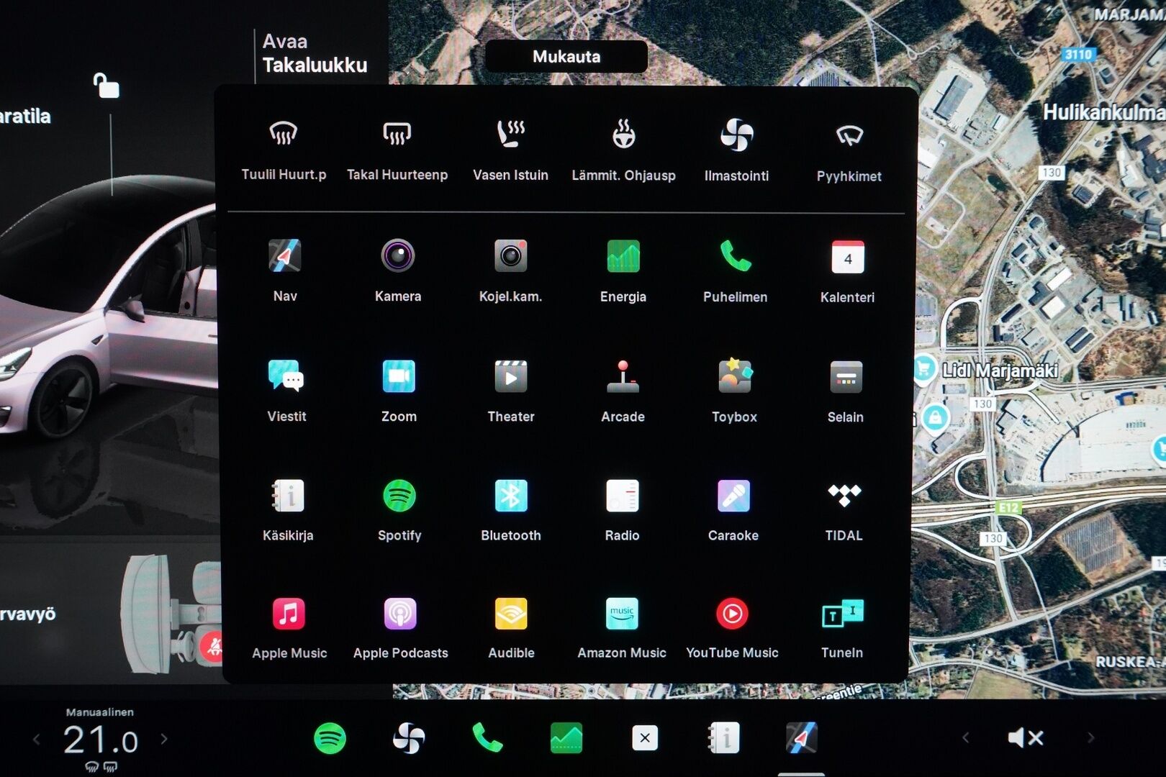
Task: Open Spotify in the bottom dock
Action: 330,738
